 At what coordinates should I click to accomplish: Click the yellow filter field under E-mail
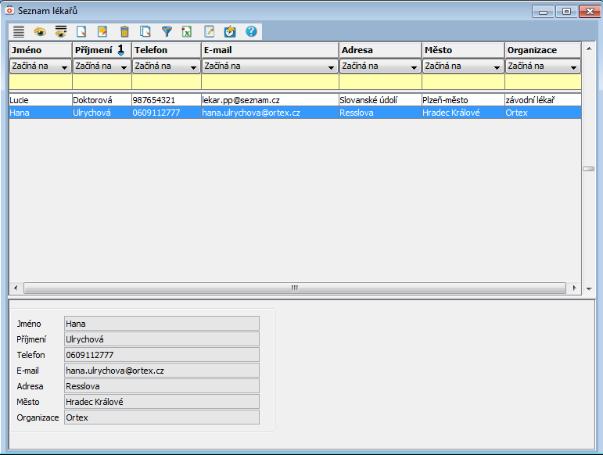pyautogui.click(x=270, y=81)
